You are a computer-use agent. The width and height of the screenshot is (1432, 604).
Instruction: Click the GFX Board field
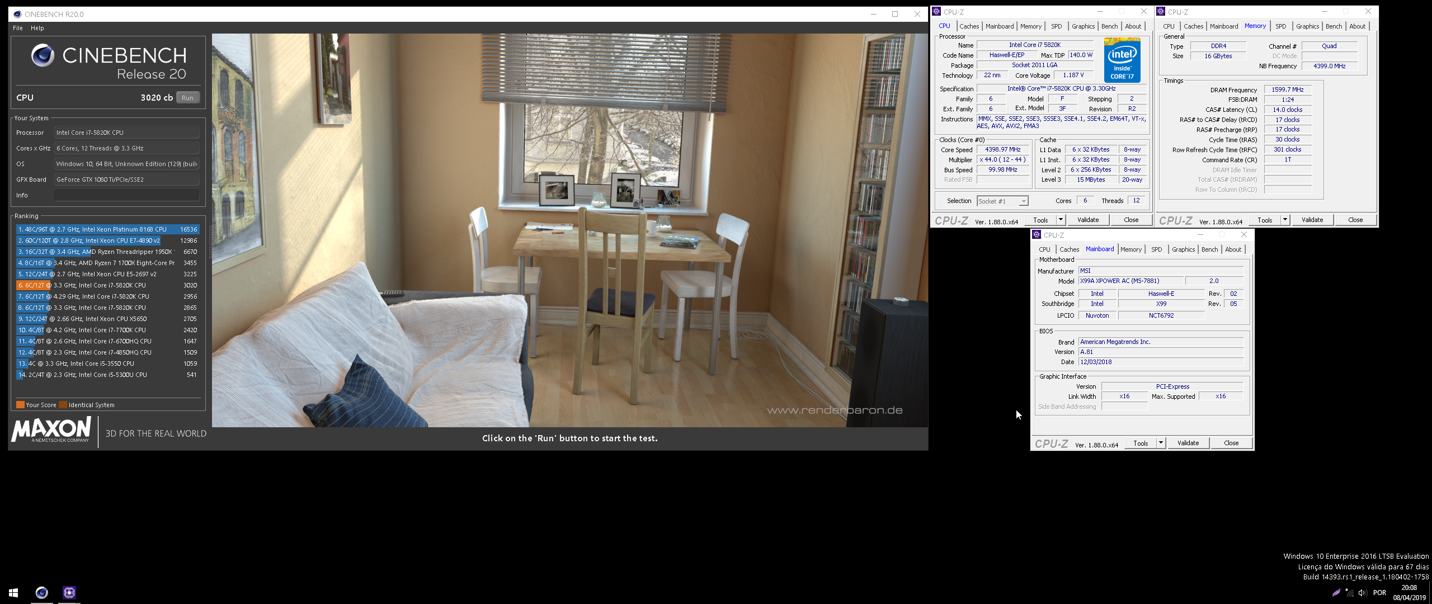point(126,180)
